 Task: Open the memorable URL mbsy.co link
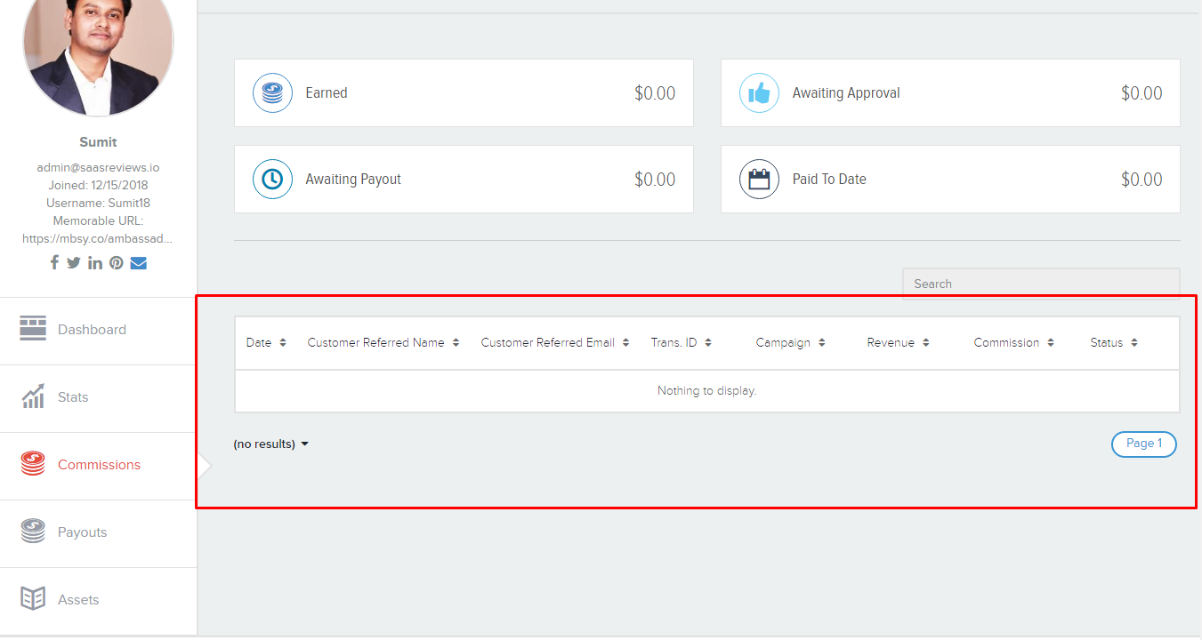point(98,238)
